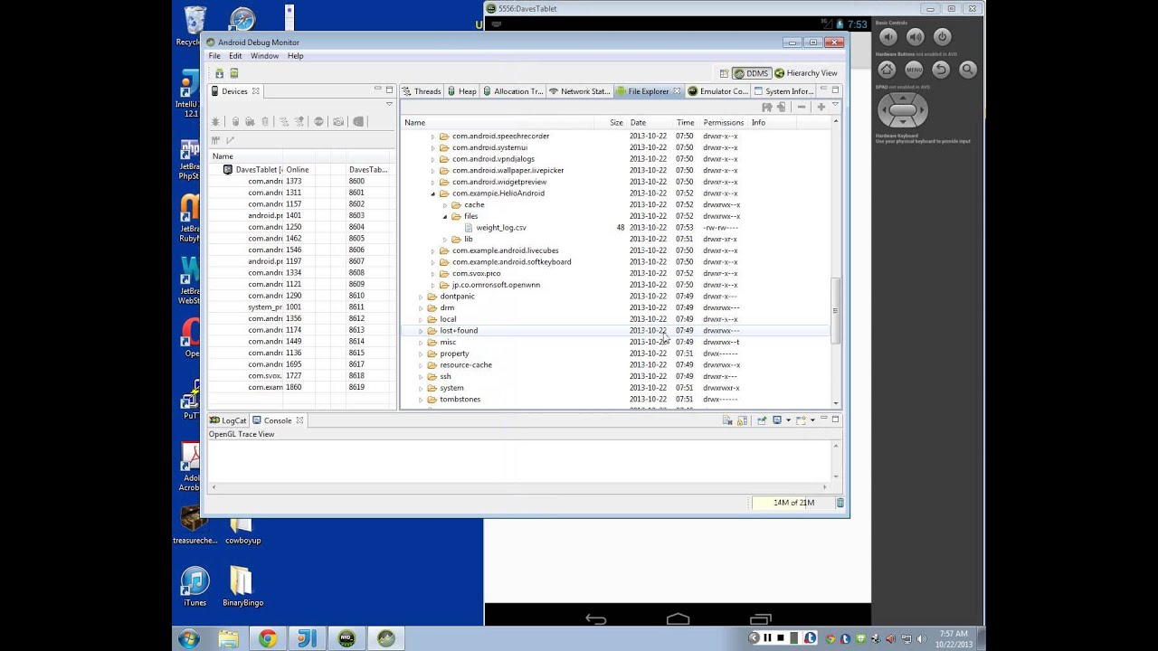Click the debug process bug icon in Devices

point(215,121)
